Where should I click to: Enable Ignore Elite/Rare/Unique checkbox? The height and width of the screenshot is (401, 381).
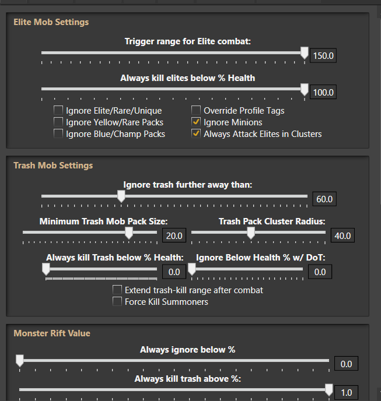pyautogui.click(x=58, y=111)
